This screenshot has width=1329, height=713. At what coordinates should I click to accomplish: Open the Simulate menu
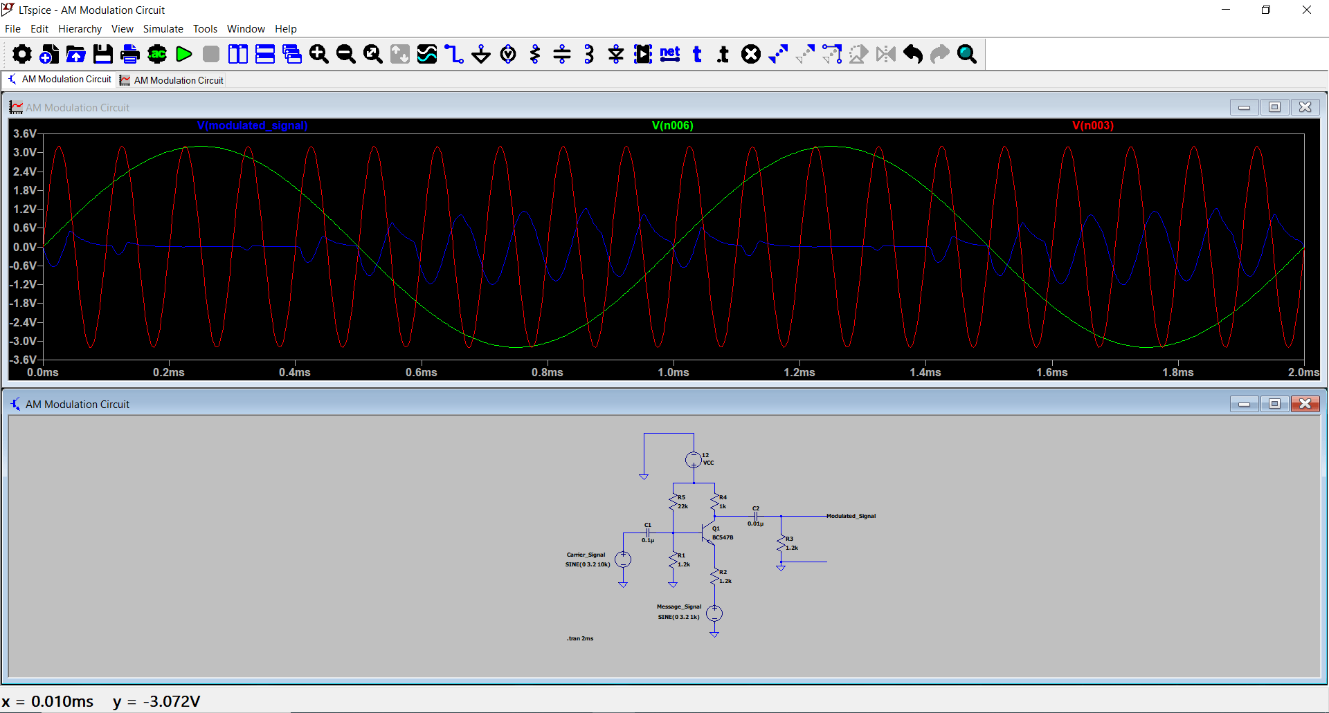[x=163, y=29]
